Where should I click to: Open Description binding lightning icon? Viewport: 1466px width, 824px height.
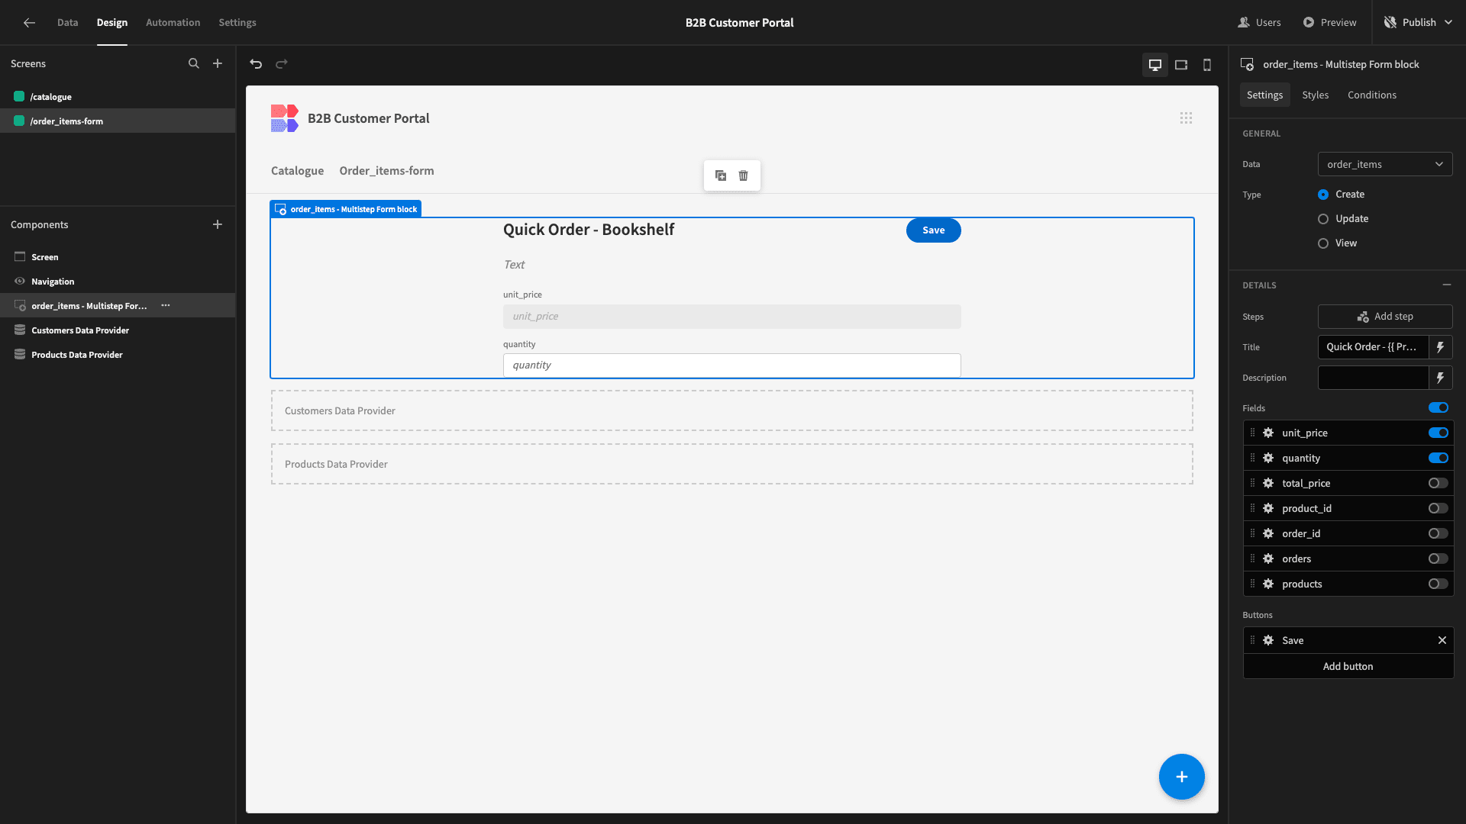click(x=1440, y=378)
